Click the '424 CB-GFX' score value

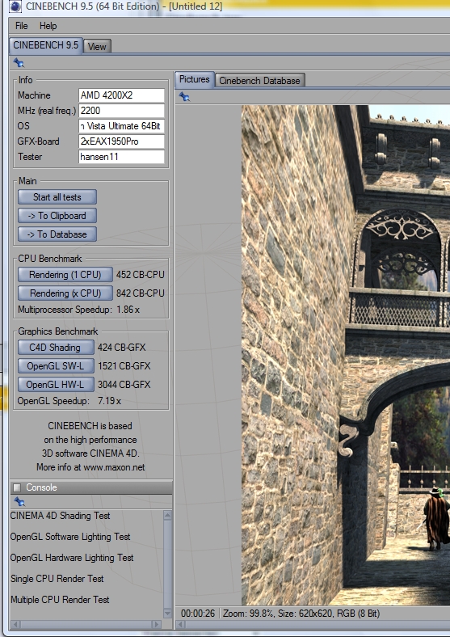pos(121,348)
